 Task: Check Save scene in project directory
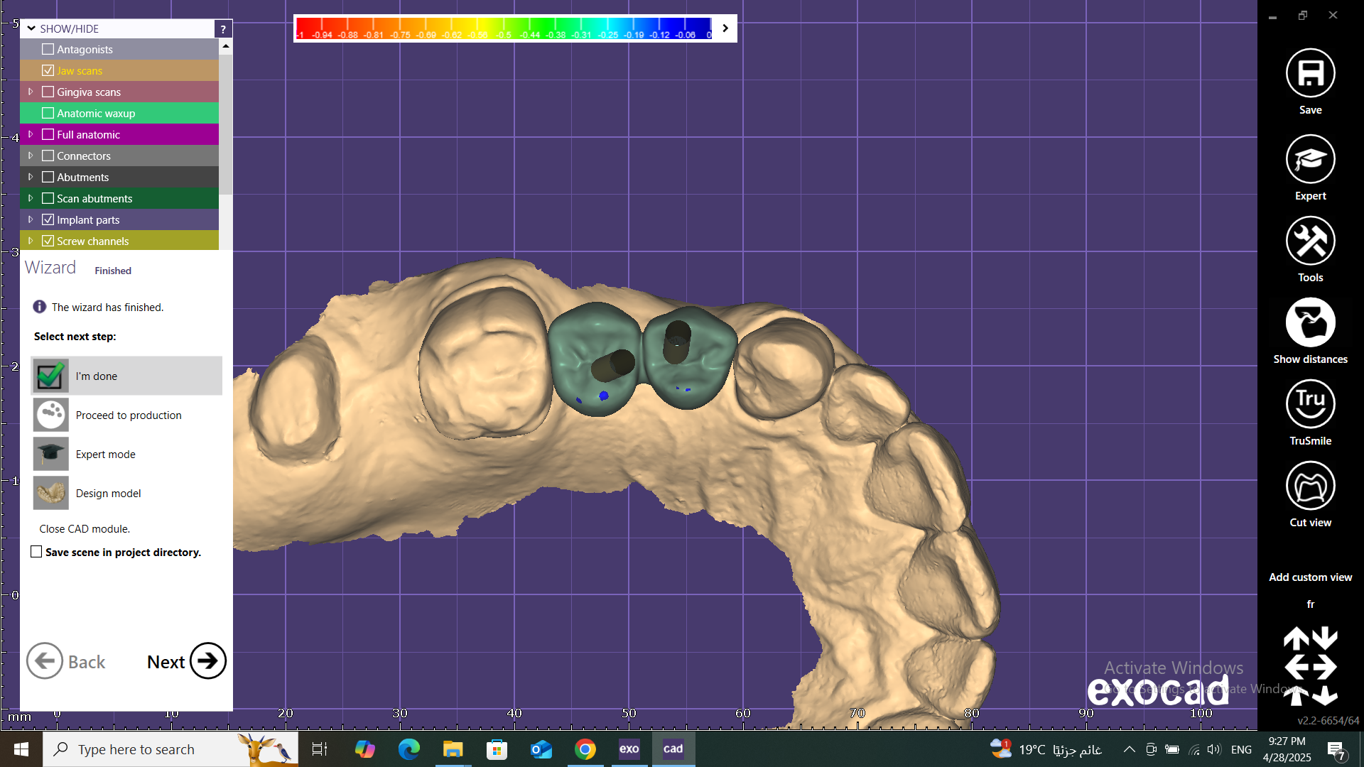pyautogui.click(x=36, y=552)
